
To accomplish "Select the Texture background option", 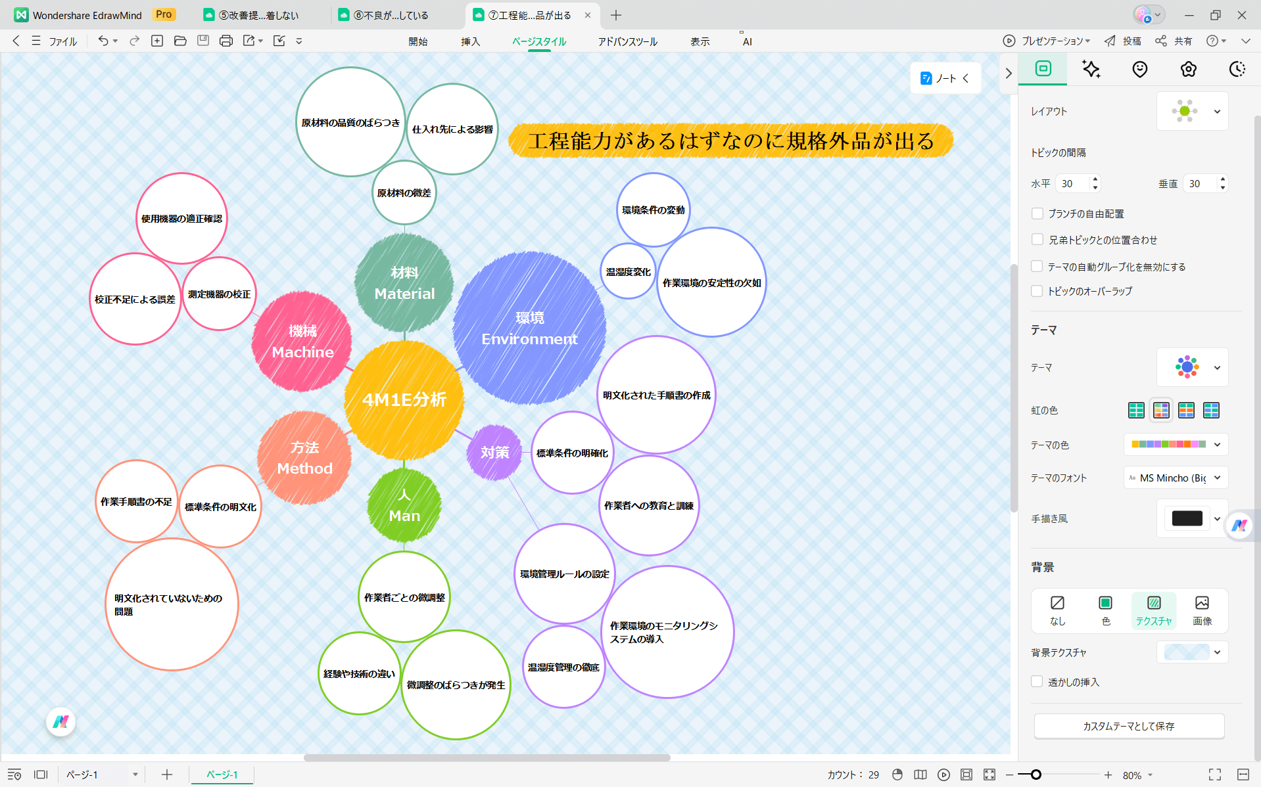I will (1153, 610).
